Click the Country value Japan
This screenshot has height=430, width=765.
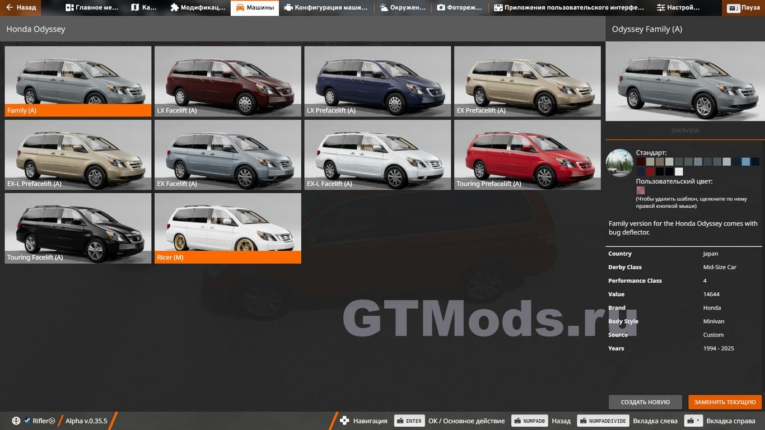(x=711, y=254)
